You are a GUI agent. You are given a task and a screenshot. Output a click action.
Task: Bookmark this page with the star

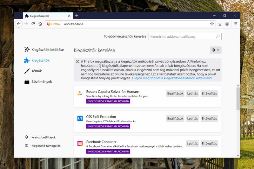212,24
